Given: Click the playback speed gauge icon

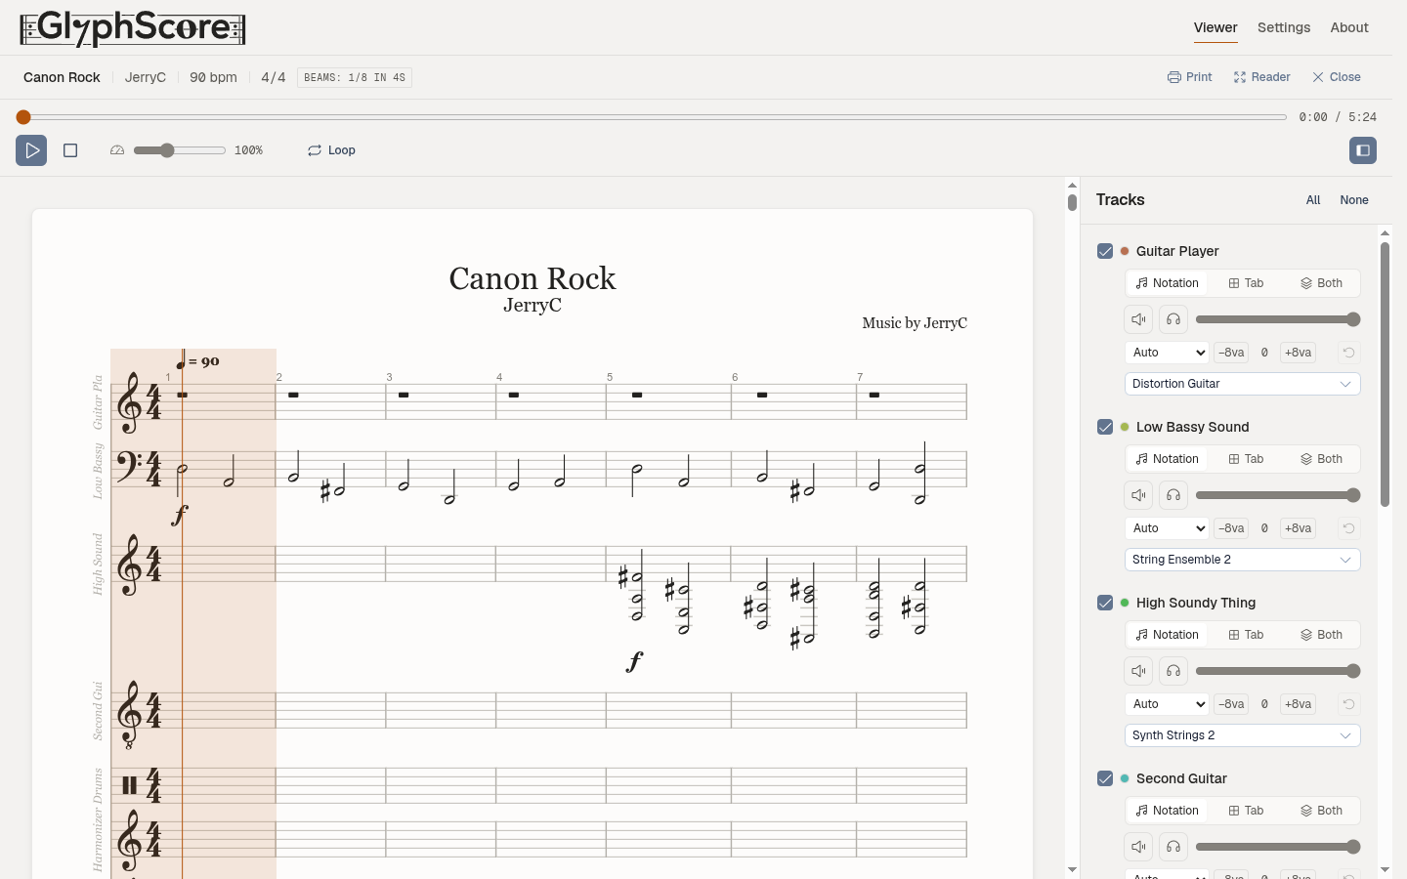Looking at the screenshot, I should click(x=117, y=150).
